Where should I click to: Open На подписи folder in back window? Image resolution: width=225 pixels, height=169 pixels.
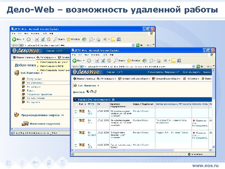pos(33,102)
